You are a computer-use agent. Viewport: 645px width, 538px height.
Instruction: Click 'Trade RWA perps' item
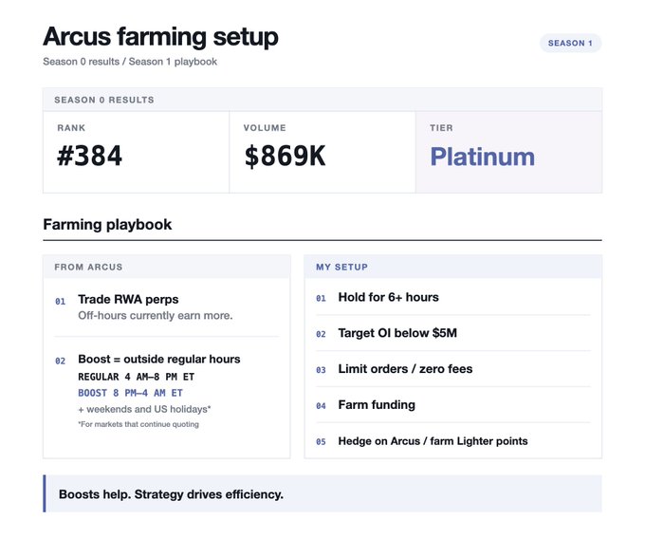point(128,299)
